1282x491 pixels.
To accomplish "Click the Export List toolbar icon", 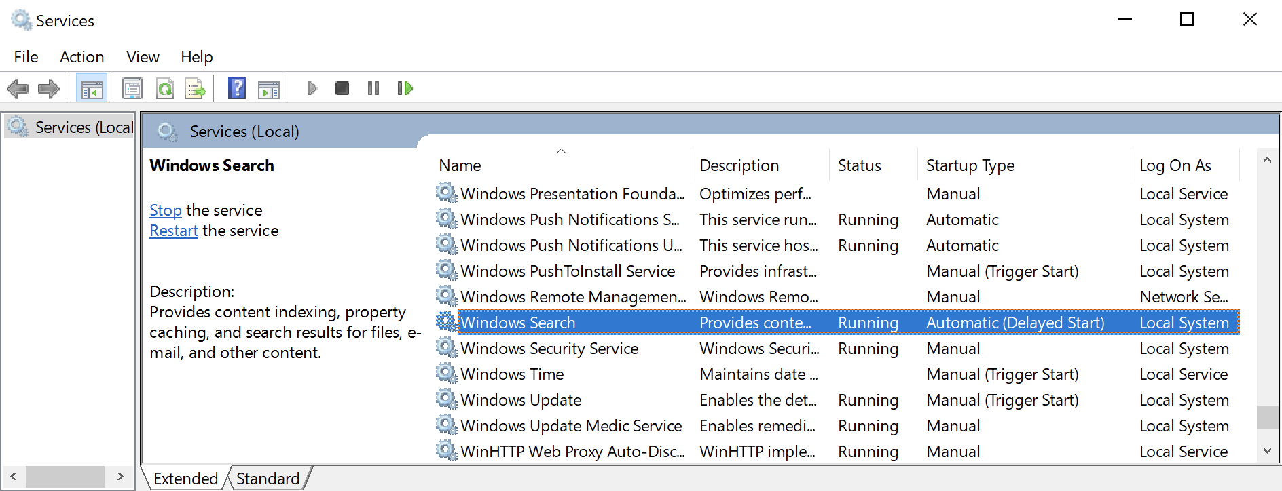I will pos(196,89).
